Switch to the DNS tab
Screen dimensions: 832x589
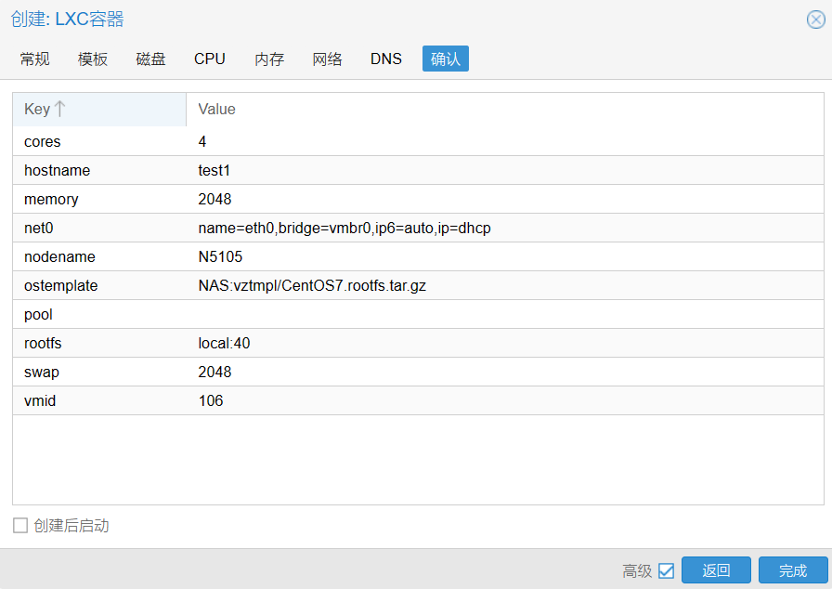tap(385, 59)
